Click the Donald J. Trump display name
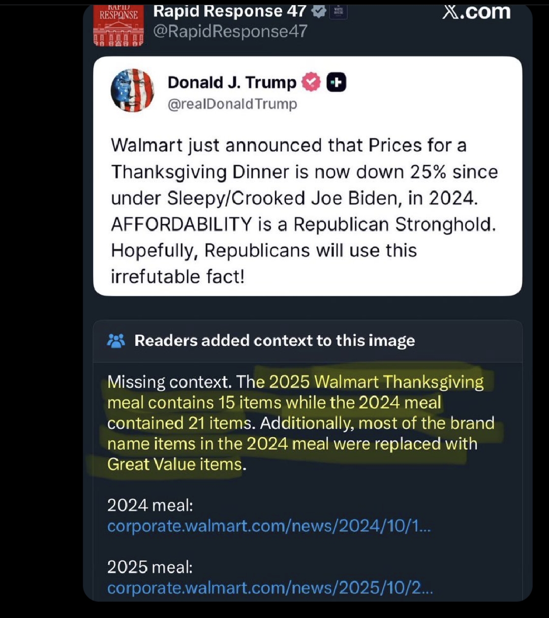Image resolution: width=549 pixels, height=618 pixels. 232,82
